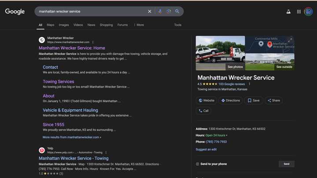Click Suggest an edit link
Screen dimensions: 317x178
pos(206,149)
